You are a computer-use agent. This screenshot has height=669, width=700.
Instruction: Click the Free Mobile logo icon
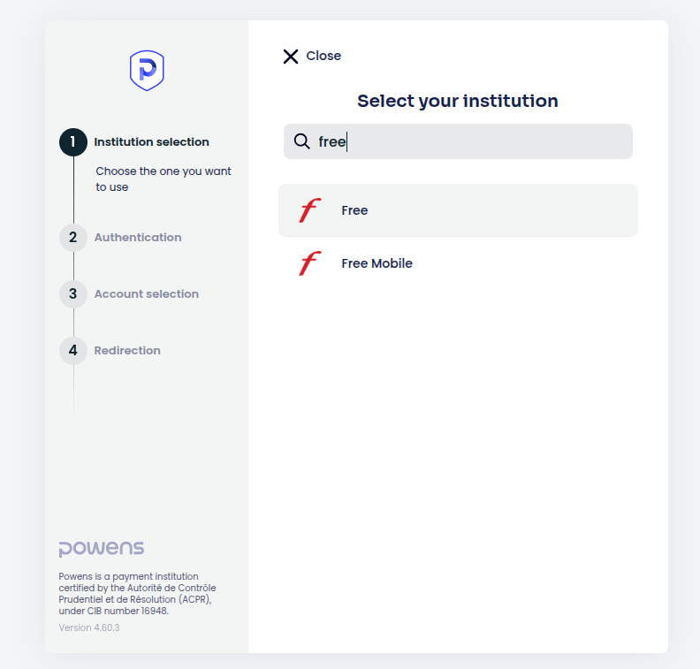(309, 263)
